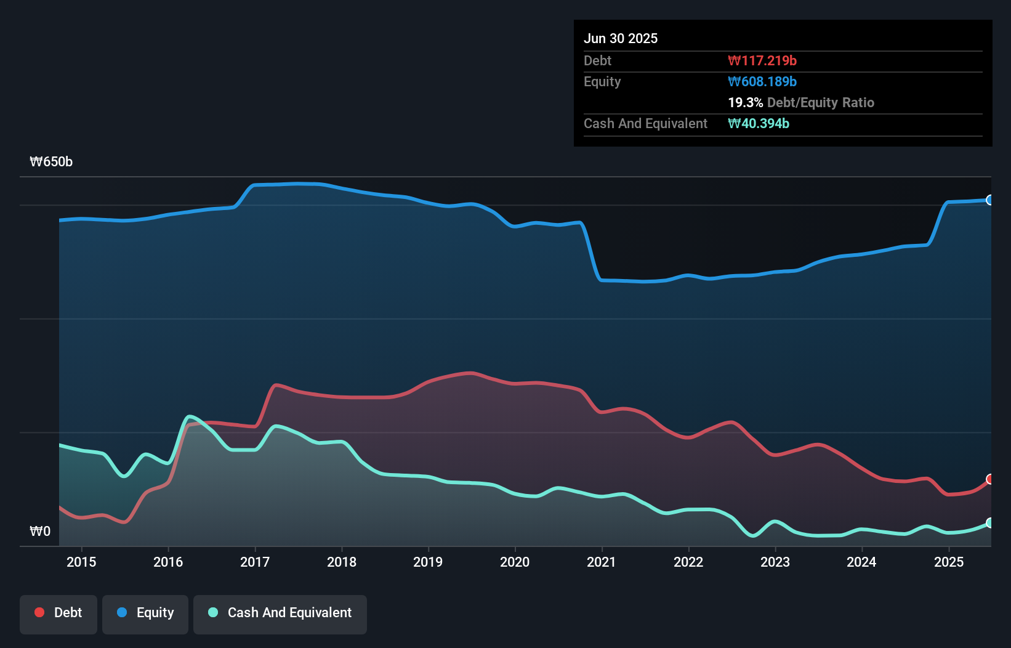Click the 2023 x-axis label
Viewport: 1011px width, 648px height.
[775, 562]
